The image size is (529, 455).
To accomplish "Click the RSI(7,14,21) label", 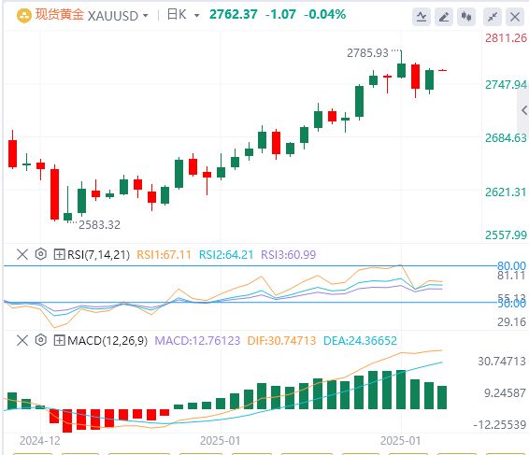I will click(98, 255).
